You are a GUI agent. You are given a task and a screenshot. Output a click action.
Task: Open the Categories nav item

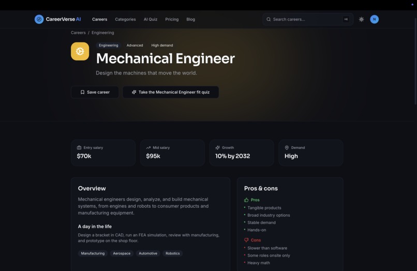point(125,19)
